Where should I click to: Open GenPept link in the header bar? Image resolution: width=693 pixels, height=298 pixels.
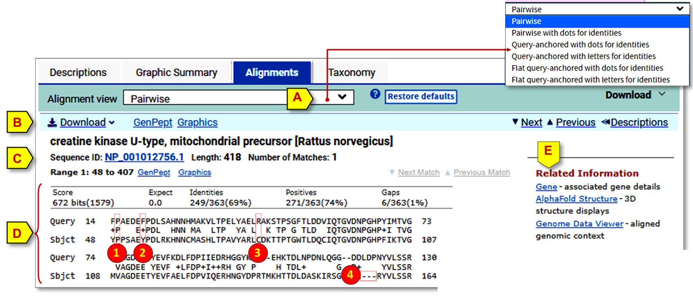point(153,122)
